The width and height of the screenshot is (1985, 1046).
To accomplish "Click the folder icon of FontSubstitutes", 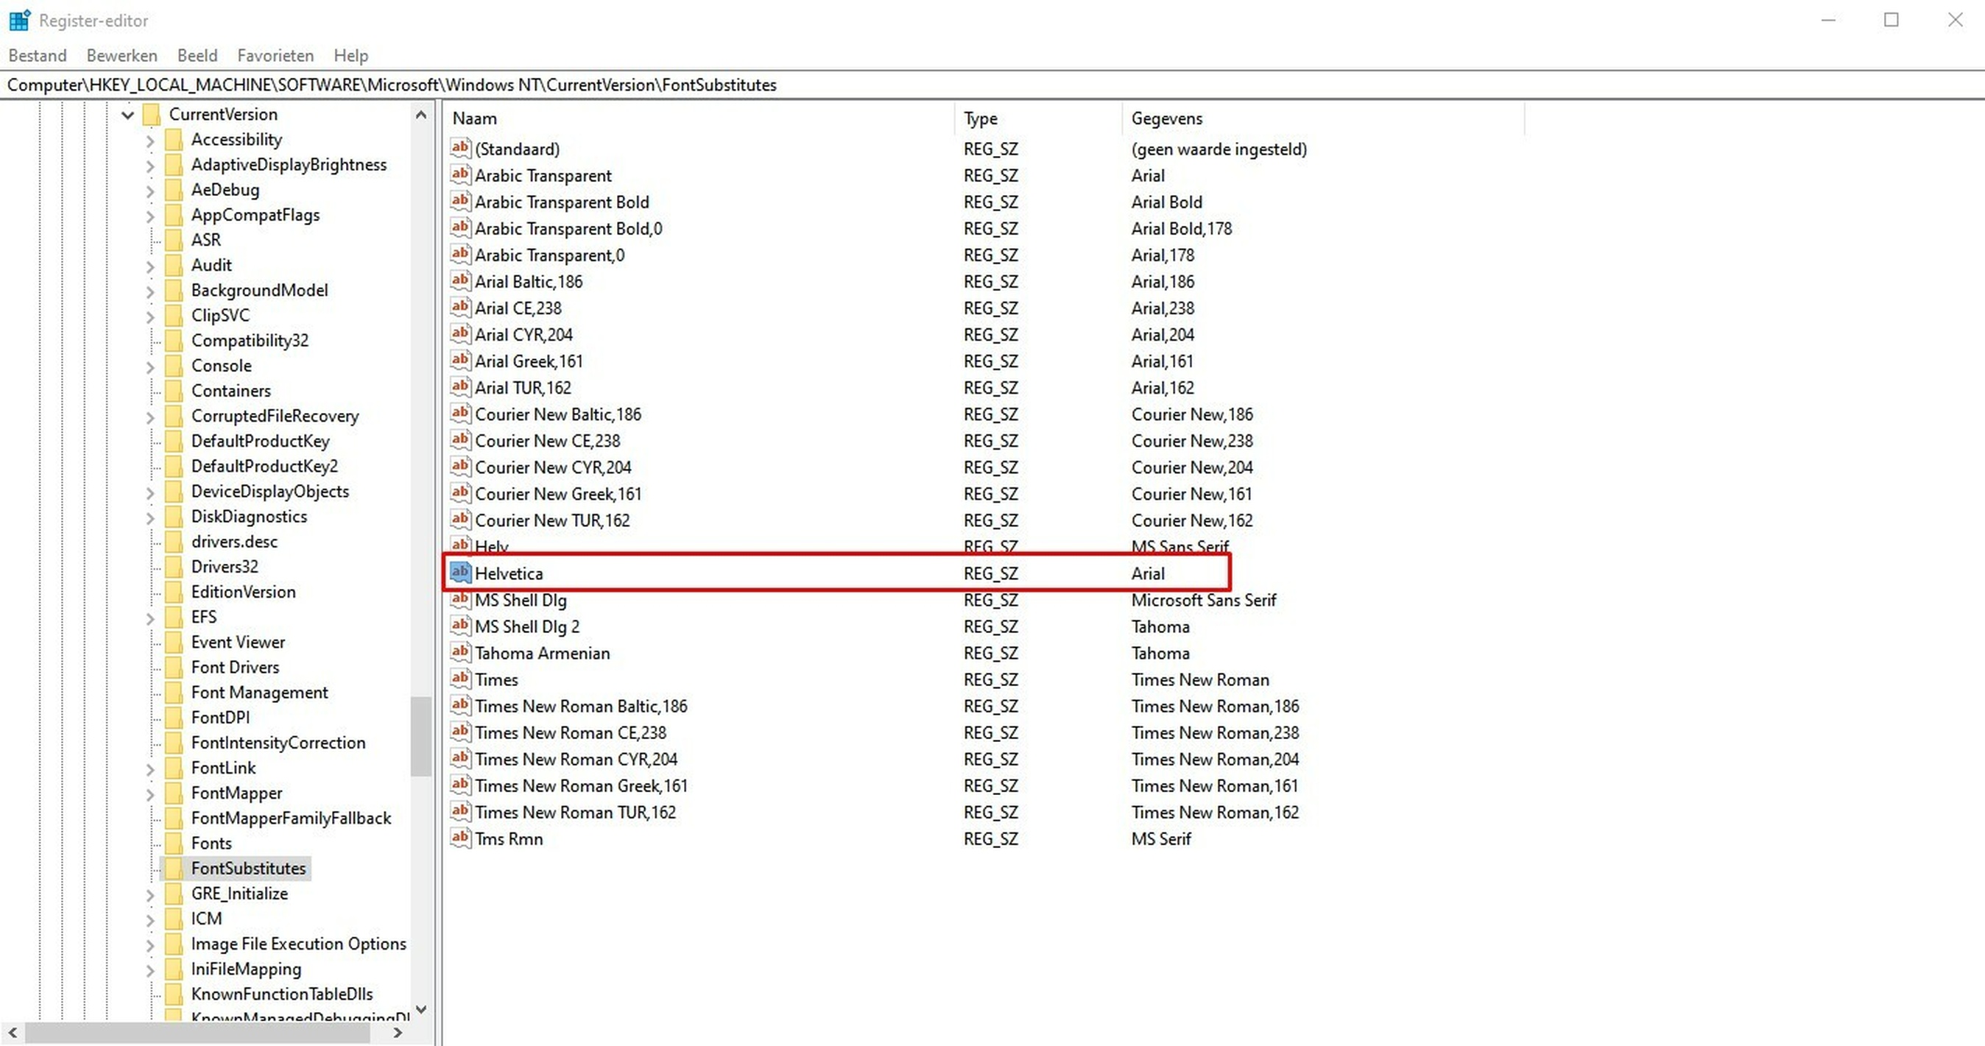I will click(174, 868).
